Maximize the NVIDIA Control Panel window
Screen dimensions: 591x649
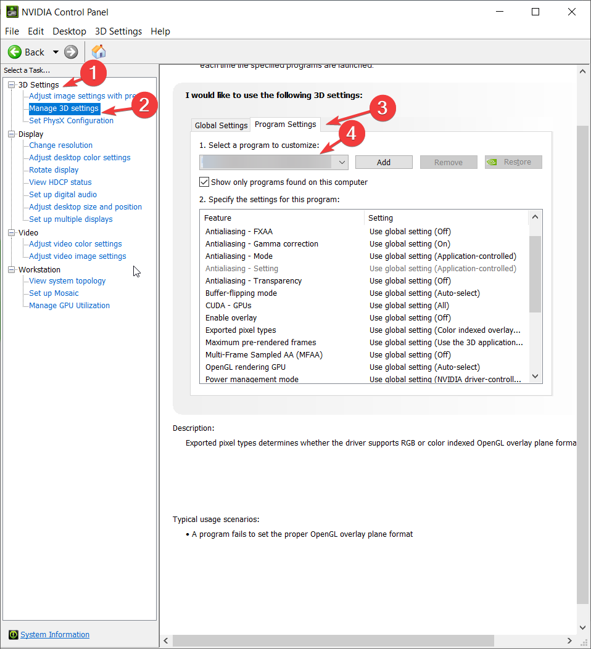coord(535,12)
